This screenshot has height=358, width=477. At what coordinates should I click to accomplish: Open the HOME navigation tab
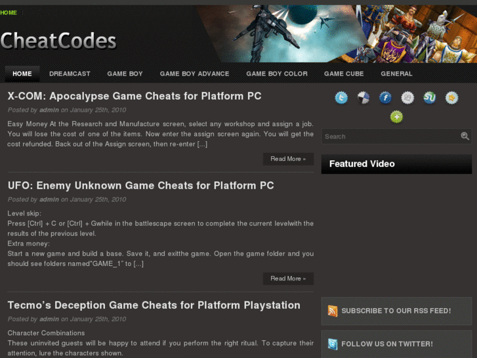point(22,74)
